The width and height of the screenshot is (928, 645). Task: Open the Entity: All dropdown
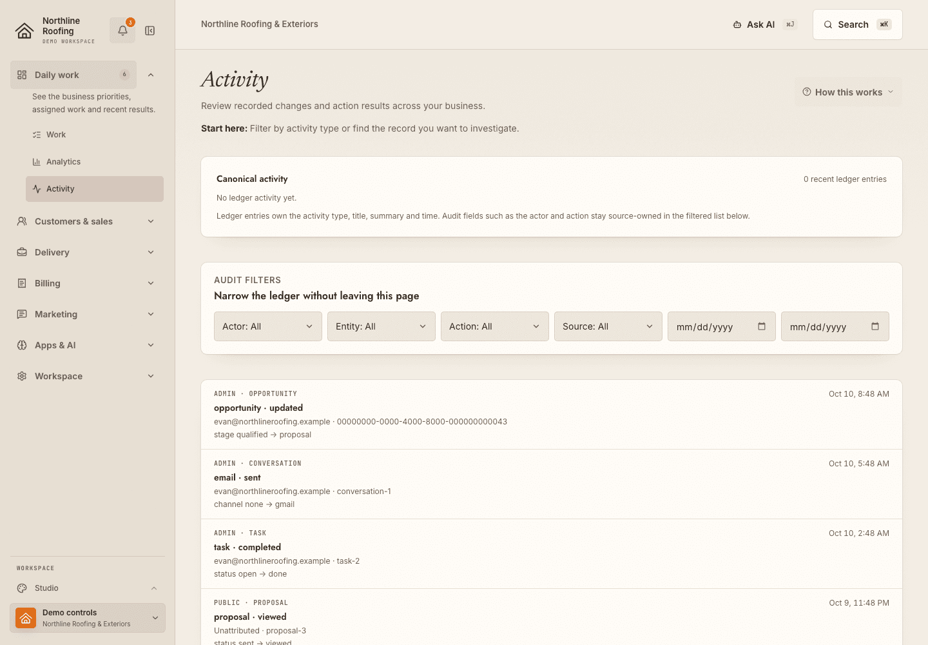pos(382,326)
